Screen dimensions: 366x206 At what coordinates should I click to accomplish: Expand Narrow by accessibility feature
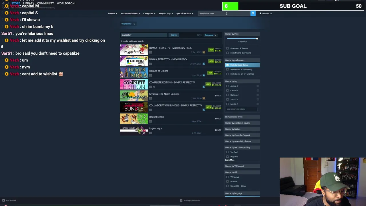[x=242, y=141]
